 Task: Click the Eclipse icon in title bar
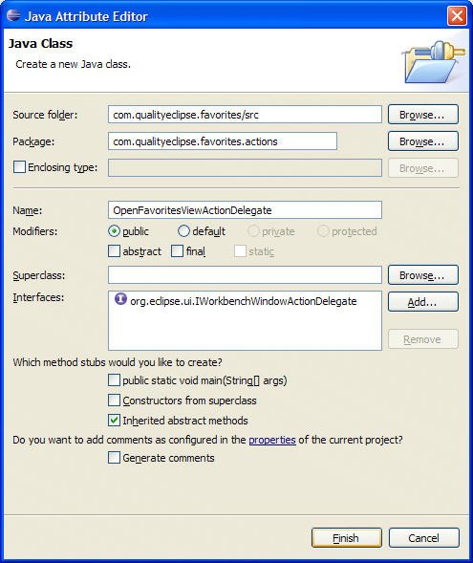[13, 16]
